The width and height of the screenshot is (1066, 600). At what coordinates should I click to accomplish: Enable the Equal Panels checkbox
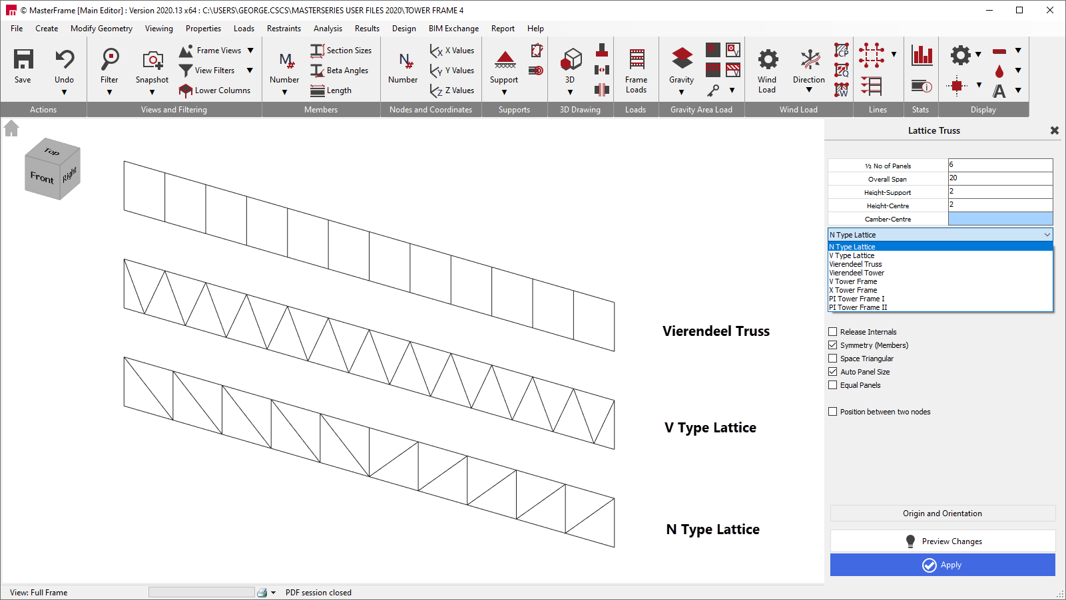832,384
